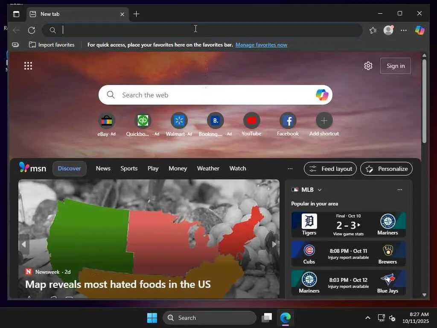Show hidden system tray icons chevron
437x328 pixels.
coord(368,318)
